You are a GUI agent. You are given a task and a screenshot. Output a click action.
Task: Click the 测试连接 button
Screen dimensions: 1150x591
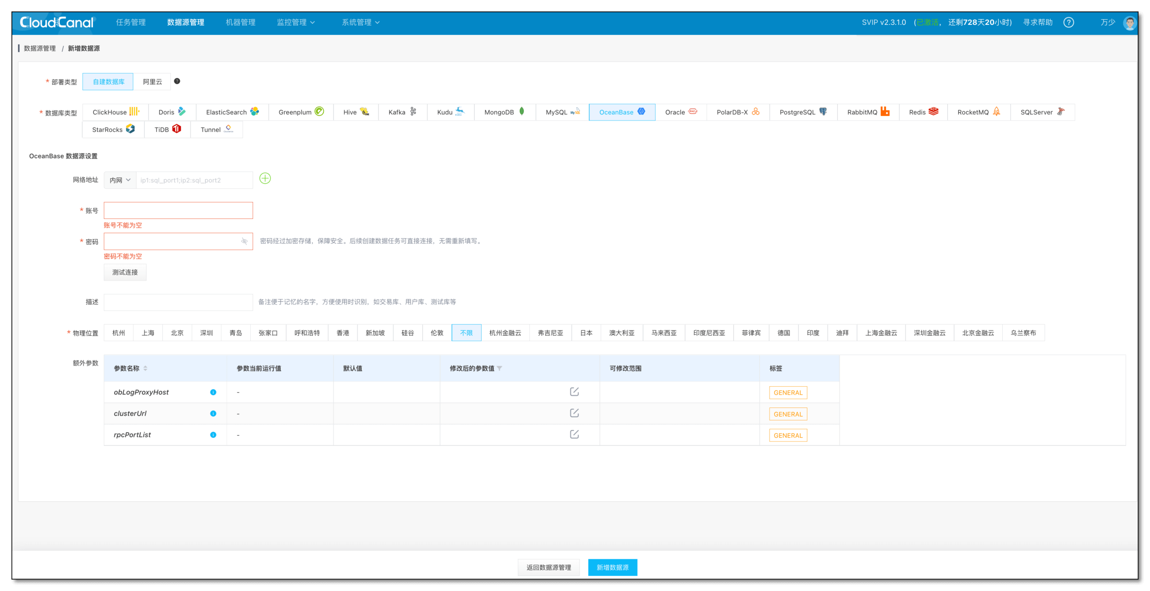125,272
